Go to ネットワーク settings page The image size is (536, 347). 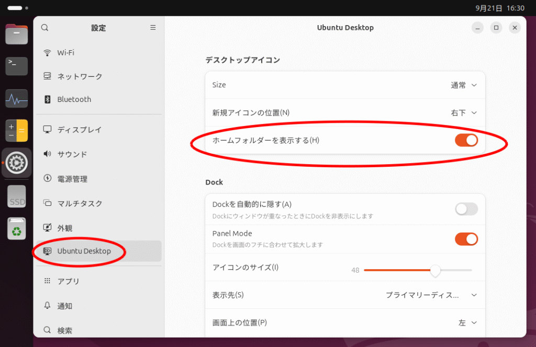99,76
